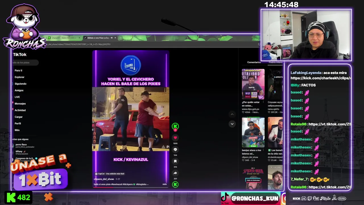Image resolution: width=364 pixels, height=205 pixels.
Task: Close the Baila si eres Pixie browser tab
Action: click(x=115, y=38)
